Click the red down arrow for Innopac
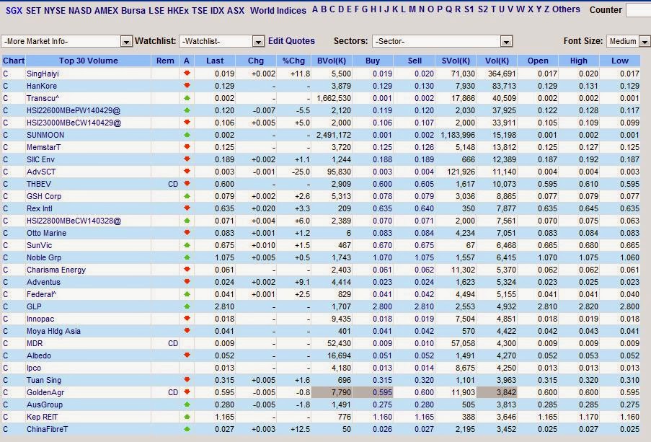The width and height of the screenshot is (651, 442). pyautogui.click(x=187, y=319)
